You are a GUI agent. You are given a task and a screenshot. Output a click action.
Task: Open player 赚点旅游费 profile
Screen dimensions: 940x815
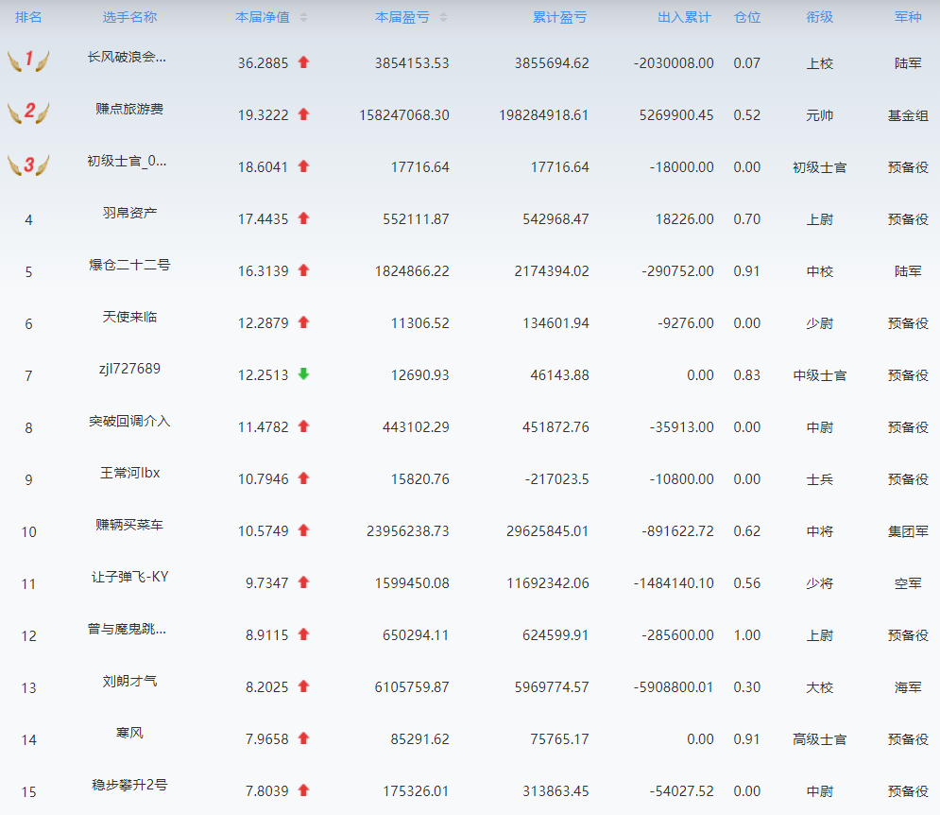pyautogui.click(x=129, y=110)
